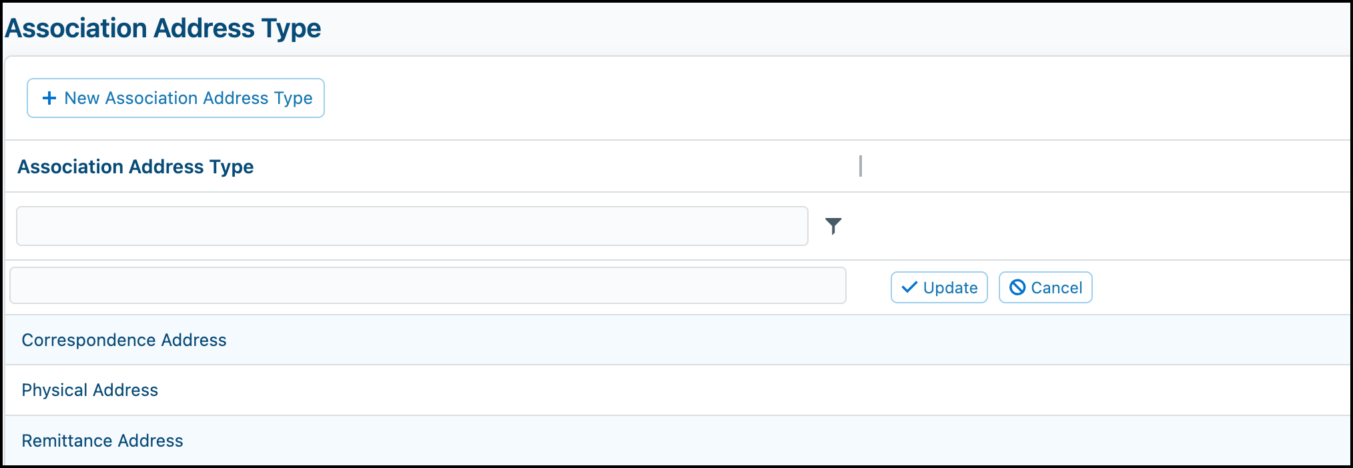Click the Association Address Type page title
Image resolution: width=1353 pixels, height=468 pixels.
163,28
